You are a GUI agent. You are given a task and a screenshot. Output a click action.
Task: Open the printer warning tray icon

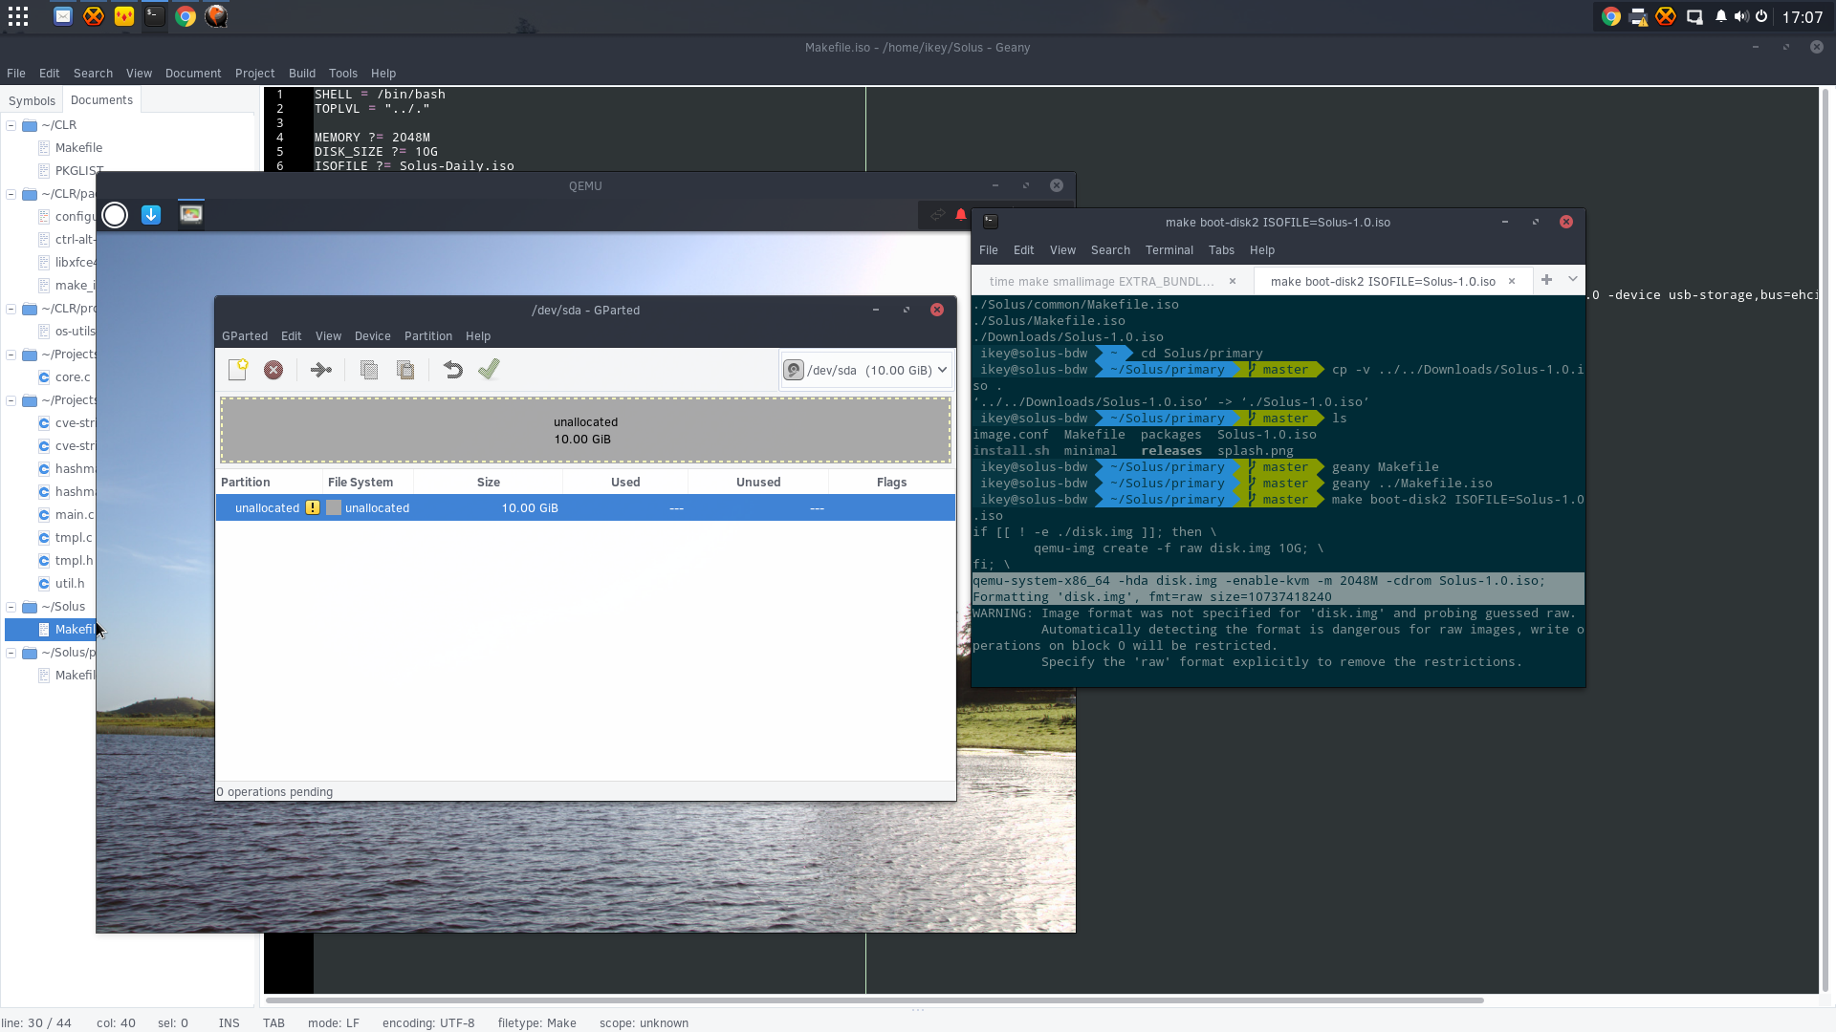(1639, 16)
